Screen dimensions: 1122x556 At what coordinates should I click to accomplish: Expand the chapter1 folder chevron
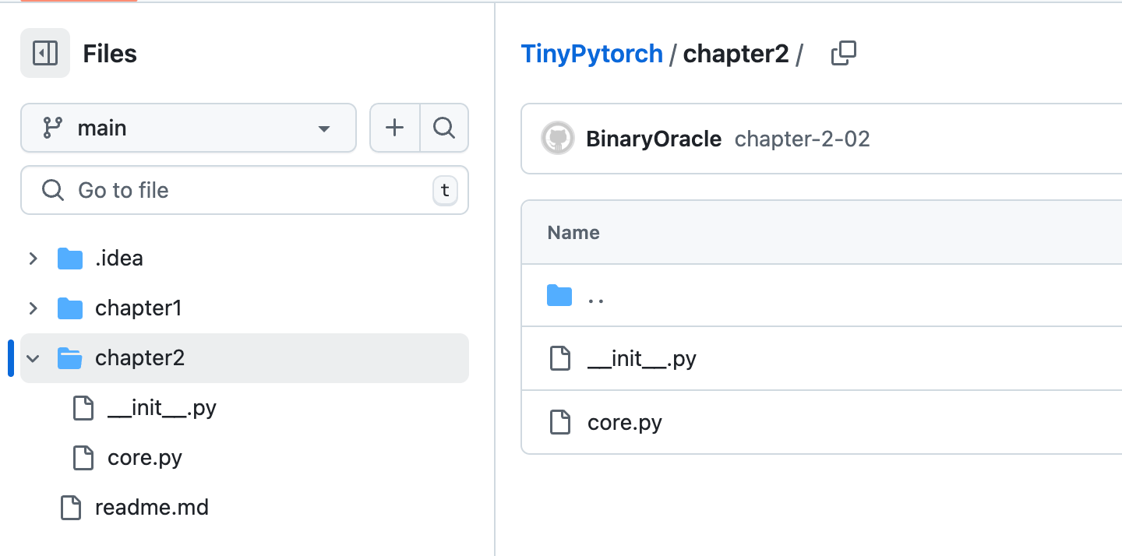pos(33,308)
